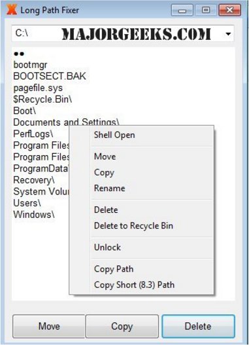Select the bootmgr file
249x345 pixels.
(x=30, y=65)
